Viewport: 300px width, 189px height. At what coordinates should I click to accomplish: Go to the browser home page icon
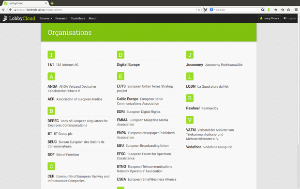click(x=275, y=10)
